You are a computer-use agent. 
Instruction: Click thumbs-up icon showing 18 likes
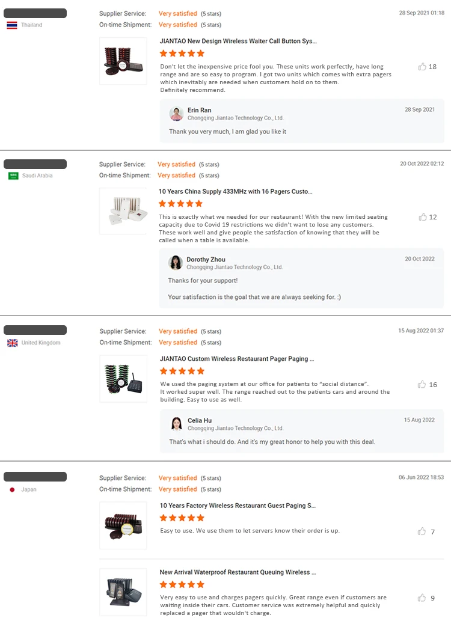click(422, 67)
